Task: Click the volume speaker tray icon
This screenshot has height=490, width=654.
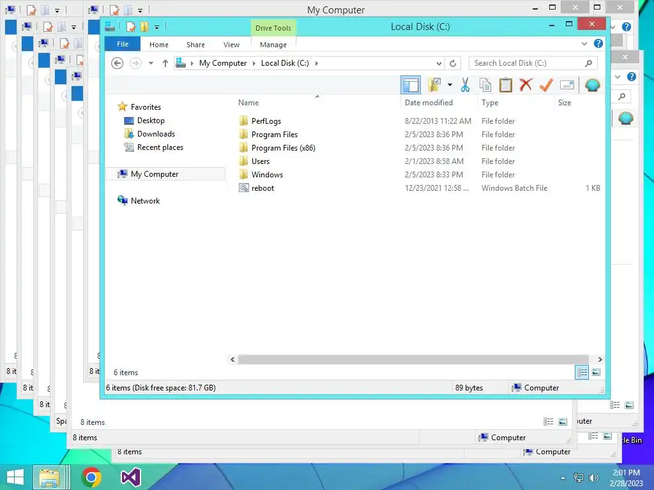Action: 593,478
